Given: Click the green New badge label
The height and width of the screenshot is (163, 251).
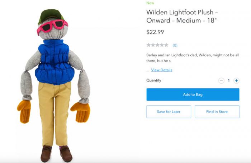Looking at the screenshot, I should (x=150, y=3).
